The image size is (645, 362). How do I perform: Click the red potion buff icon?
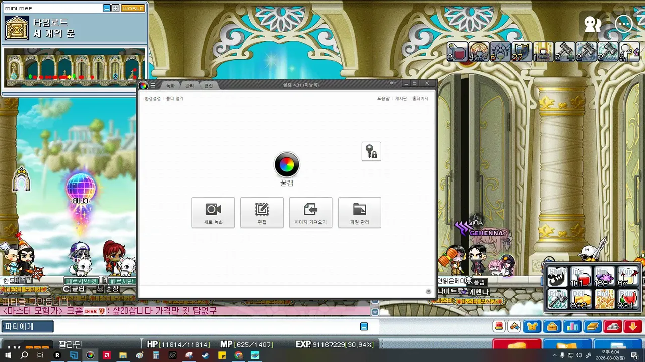(458, 51)
